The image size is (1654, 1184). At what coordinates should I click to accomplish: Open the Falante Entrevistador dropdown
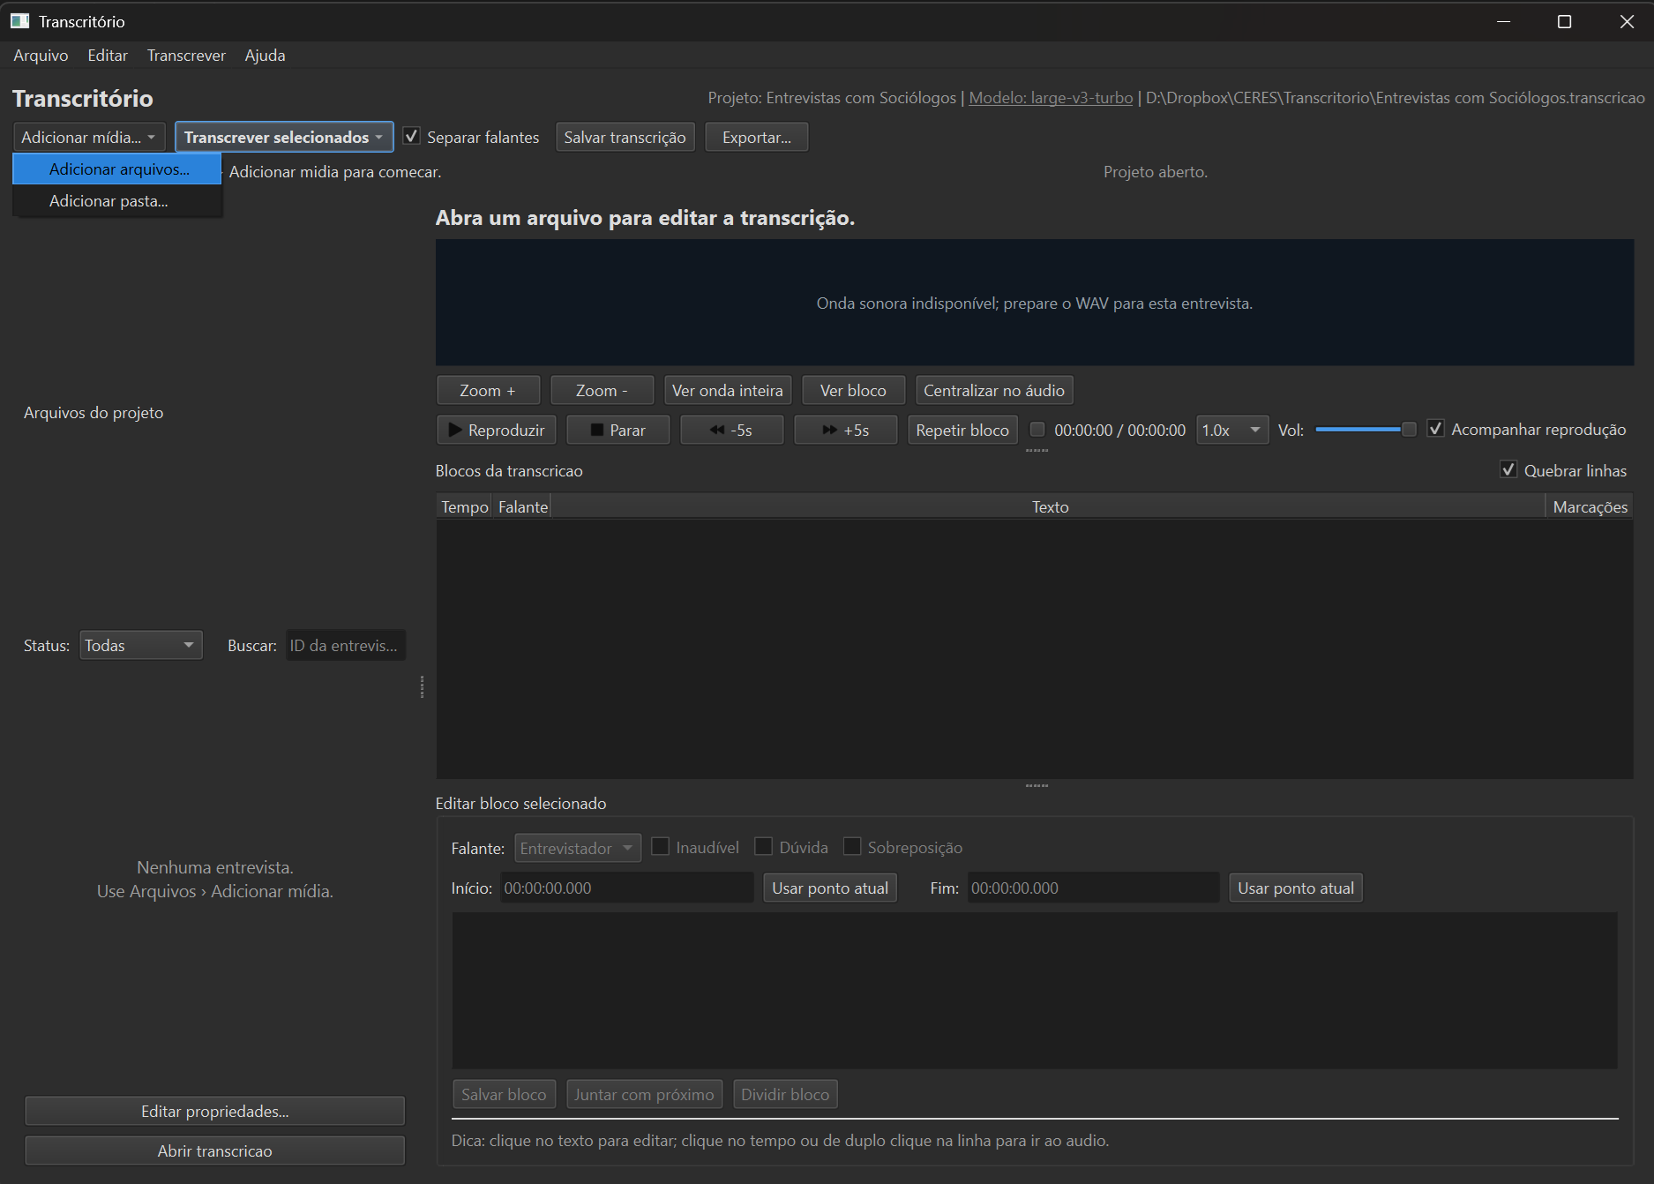[x=578, y=848]
